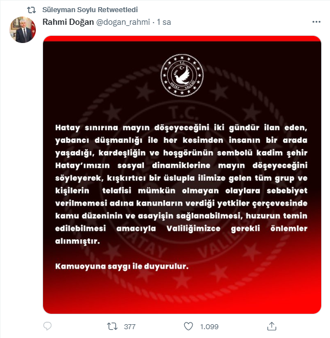Click the 'Kamuoyuna saygı ile duyurulur' line
Image resolution: width=330 pixels, height=338 pixels.
[122, 266]
